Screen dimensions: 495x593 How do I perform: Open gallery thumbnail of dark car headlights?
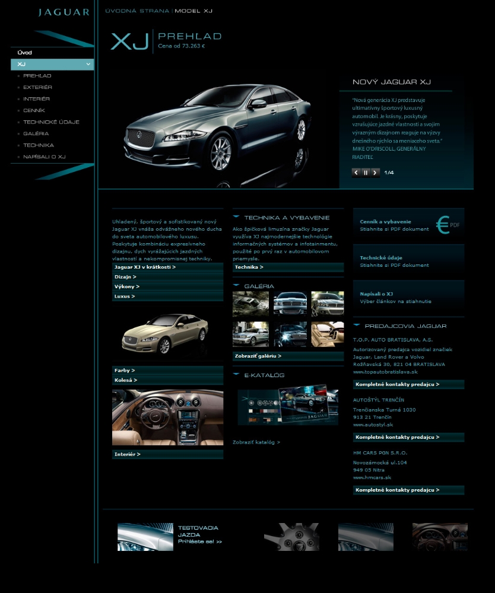point(290,334)
